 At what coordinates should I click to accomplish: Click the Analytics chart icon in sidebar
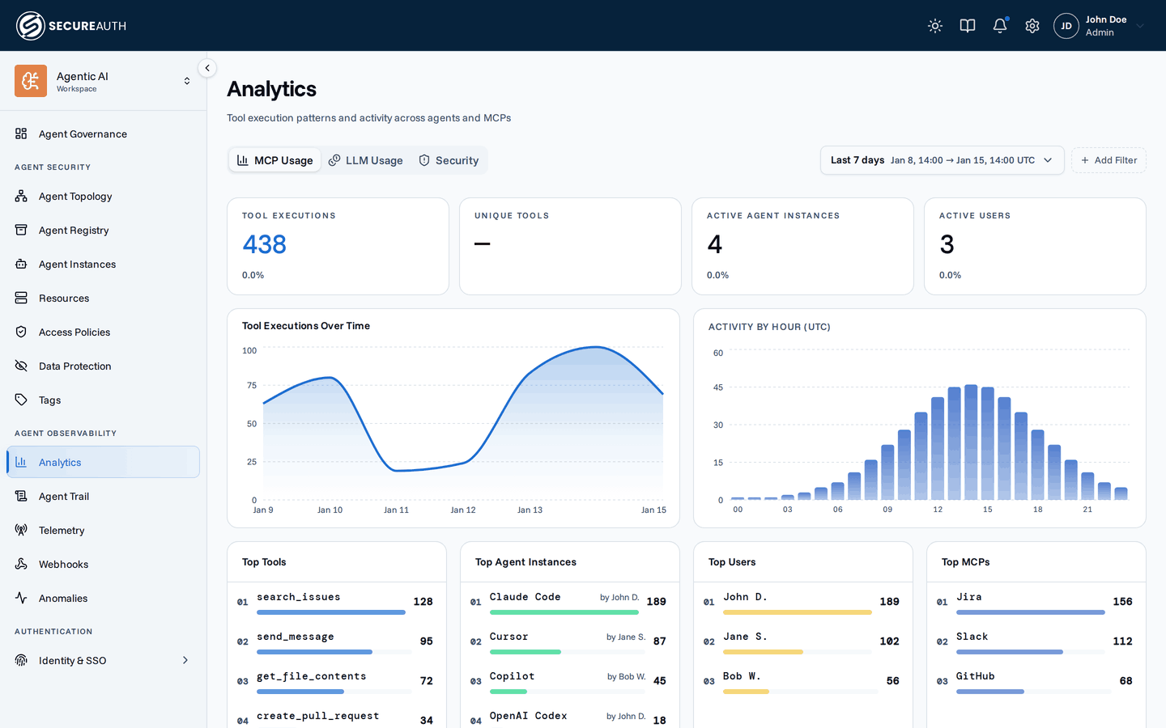(x=21, y=462)
